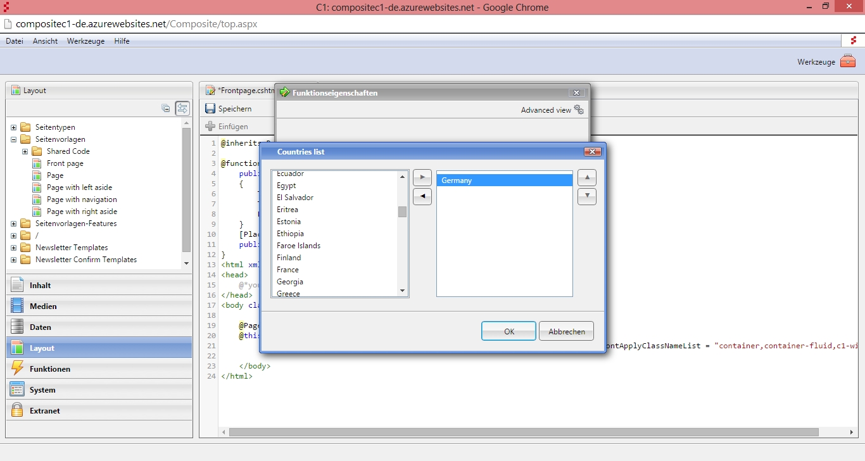Image resolution: width=865 pixels, height=461 pixels.
Task: Expand the Newsletter Templates folder
Action: [13, 248]
